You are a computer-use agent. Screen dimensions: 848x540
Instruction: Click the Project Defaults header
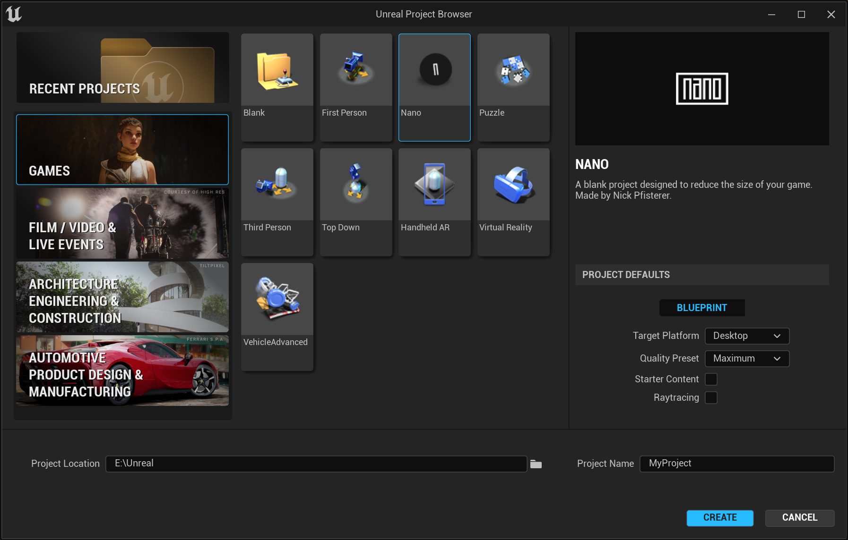702,275
